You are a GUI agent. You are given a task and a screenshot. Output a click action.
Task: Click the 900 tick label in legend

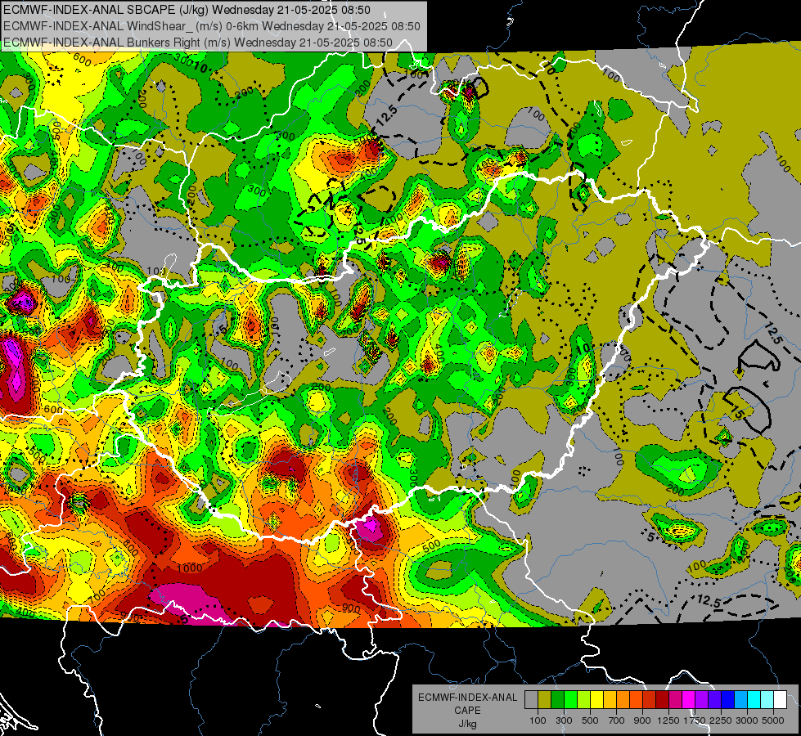click(x=642, y=720)
